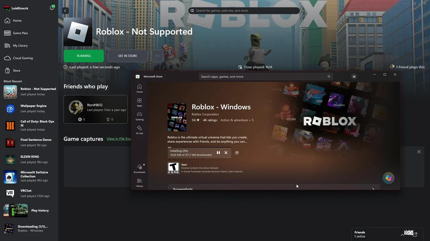Select ELDEN RING in Most Recent list
430x241 pixels.
(x=29, y=159)
